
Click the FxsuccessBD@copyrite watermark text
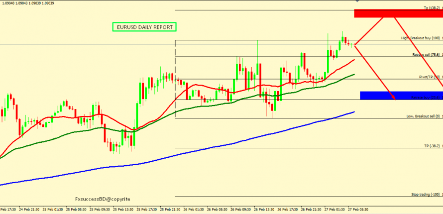click(x=103, y=198)
